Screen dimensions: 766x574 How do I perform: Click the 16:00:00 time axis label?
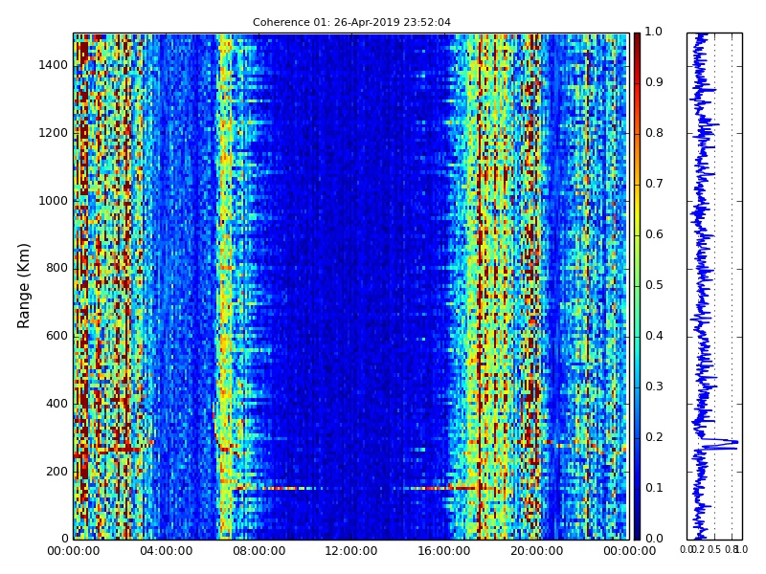(443, 552)
